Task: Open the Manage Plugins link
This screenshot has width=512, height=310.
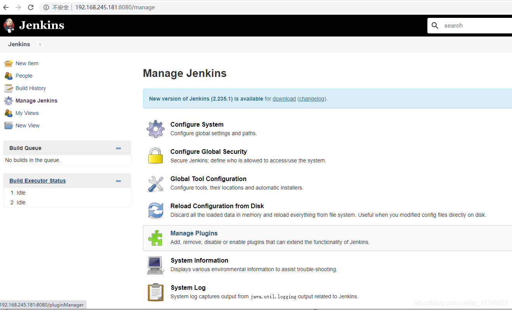Action: tap(194, 233)
